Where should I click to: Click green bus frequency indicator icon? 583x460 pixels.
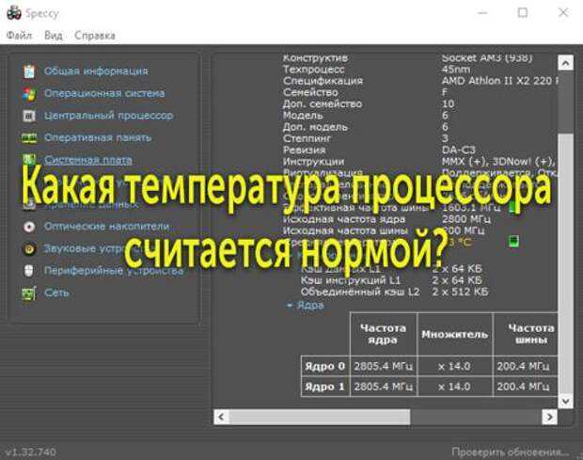tap(513, 207)
